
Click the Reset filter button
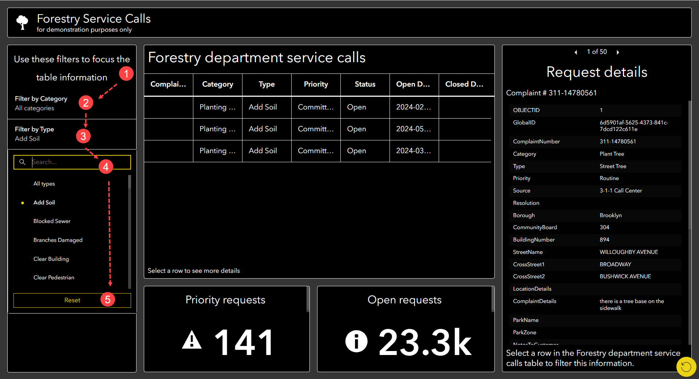point(72,300)
